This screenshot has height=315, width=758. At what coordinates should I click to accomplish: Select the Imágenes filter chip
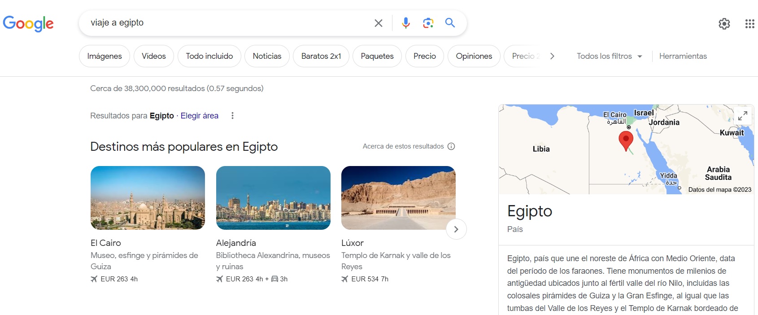[105, 56]
